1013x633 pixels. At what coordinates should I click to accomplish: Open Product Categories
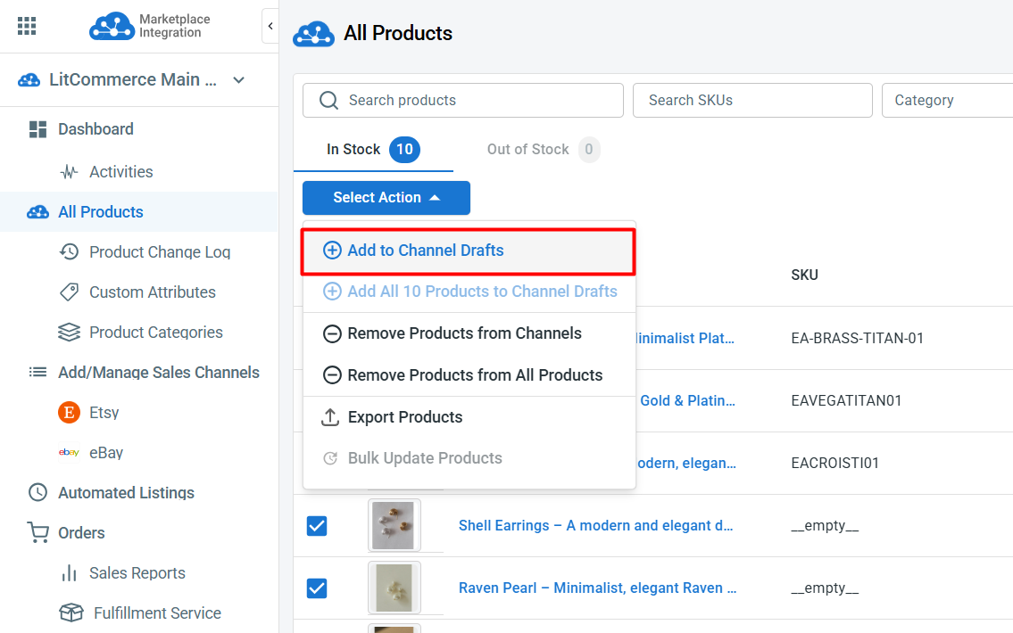[155, 332]
